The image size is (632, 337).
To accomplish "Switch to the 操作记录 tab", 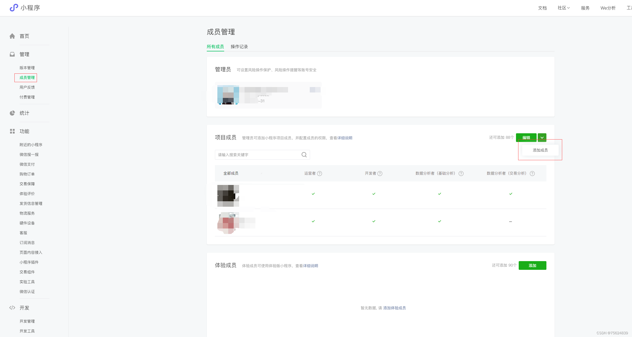I will pyautogui.click(x=239, y=47).
